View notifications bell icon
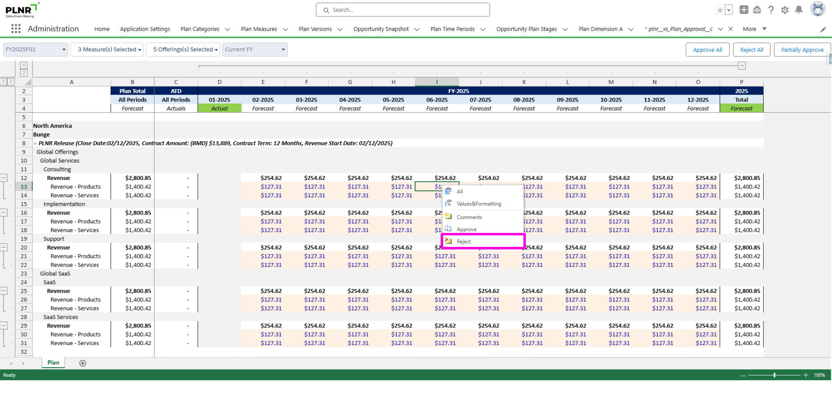Image resolution: width=832 pixels, height=396 pixels. (x=799, y=10)
